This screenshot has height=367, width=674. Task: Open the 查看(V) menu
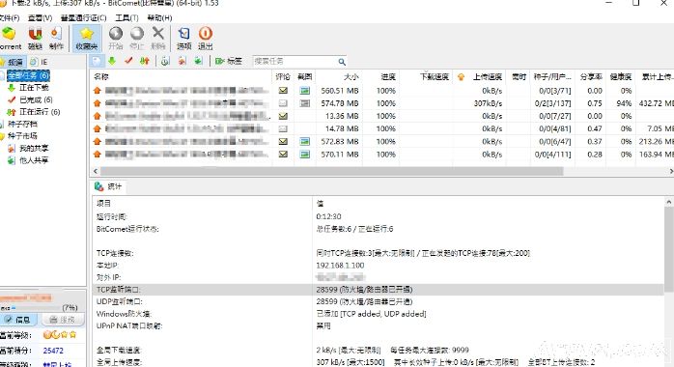click(40, 17)
